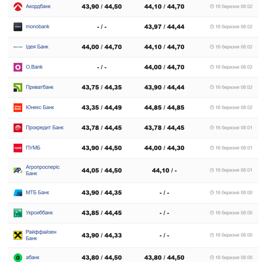Open the Акордбанк link
This screenshot has width=265, height=262.
pos(38,6)
